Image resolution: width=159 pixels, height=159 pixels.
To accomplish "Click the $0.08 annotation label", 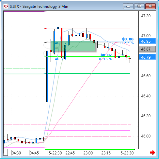I will click(x=128, y=39).
